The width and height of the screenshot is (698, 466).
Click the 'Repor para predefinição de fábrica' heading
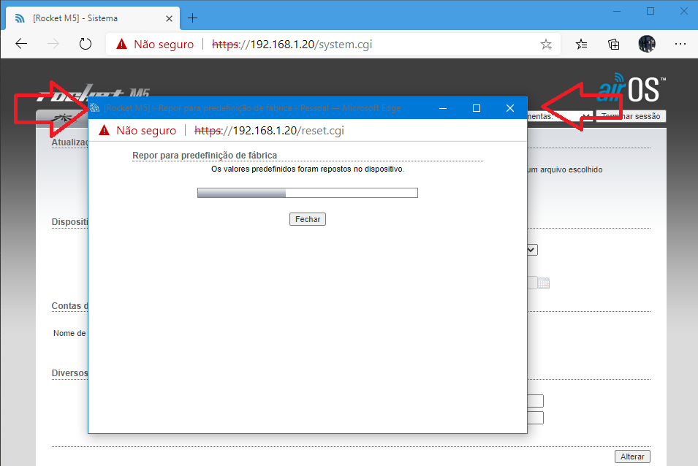pos(205,155)
